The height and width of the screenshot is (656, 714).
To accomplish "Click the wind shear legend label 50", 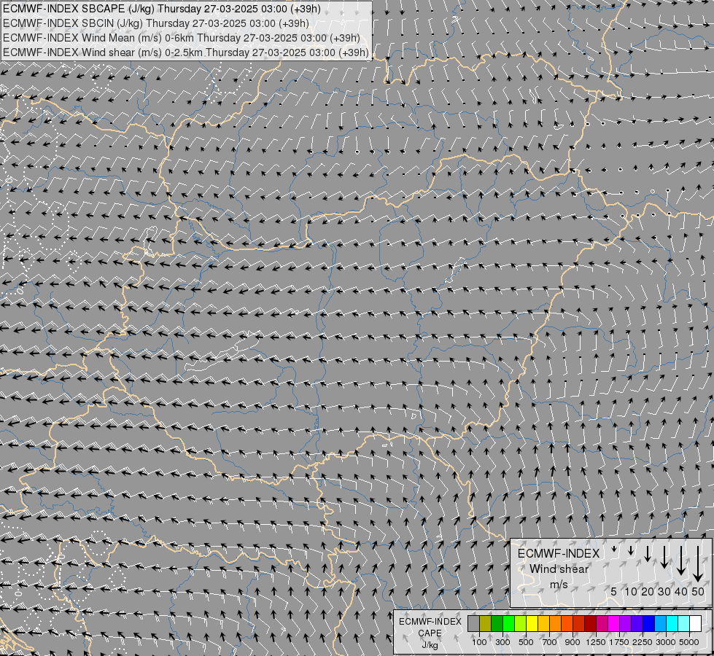I will (698, 591).
